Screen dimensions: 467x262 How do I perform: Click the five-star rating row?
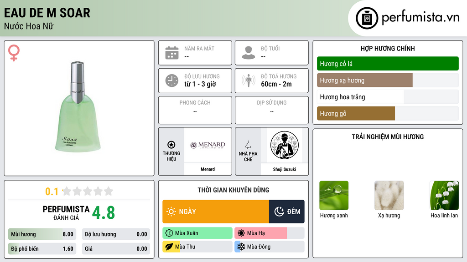click(x=88, y=191)
